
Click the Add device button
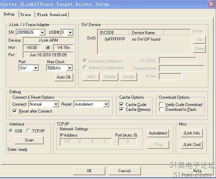(91, 77)
